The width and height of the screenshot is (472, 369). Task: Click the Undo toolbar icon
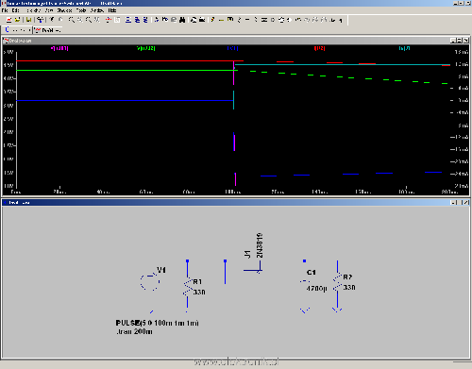297,20
